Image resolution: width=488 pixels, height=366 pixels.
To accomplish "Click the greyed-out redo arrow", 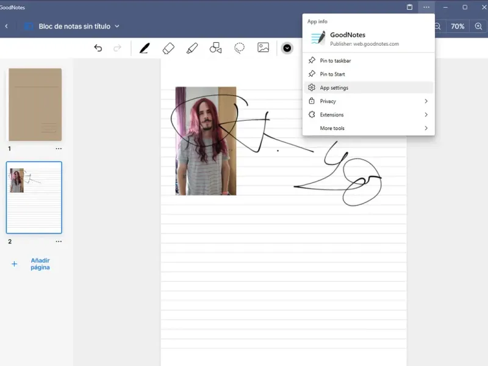I will tap(118, 48).
